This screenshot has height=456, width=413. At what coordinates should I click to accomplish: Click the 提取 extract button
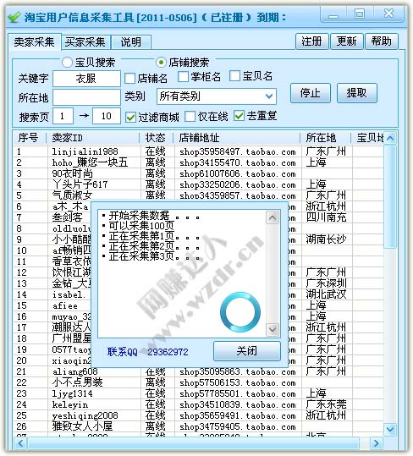point(357,93)
